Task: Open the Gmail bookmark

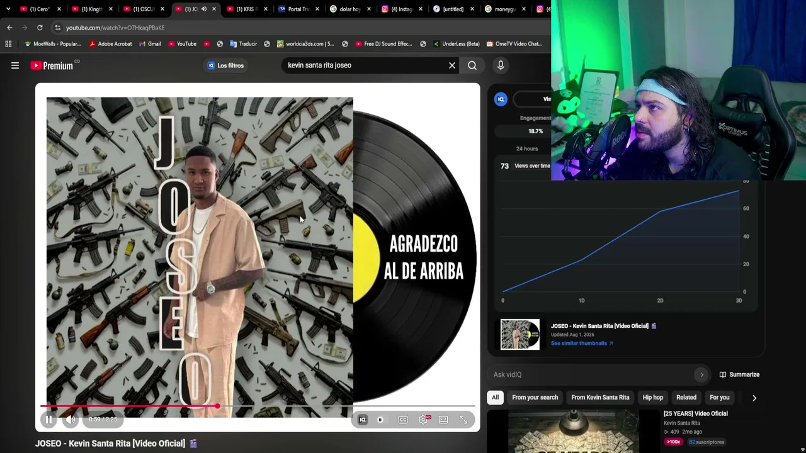Action: tap(150, 44)
